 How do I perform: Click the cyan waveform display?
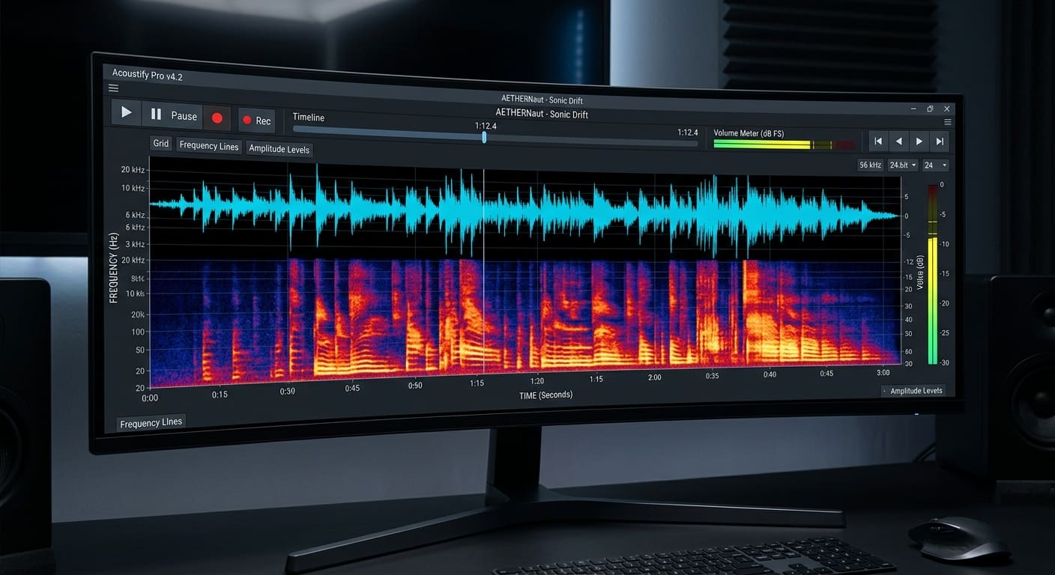[x=525, y=210]
